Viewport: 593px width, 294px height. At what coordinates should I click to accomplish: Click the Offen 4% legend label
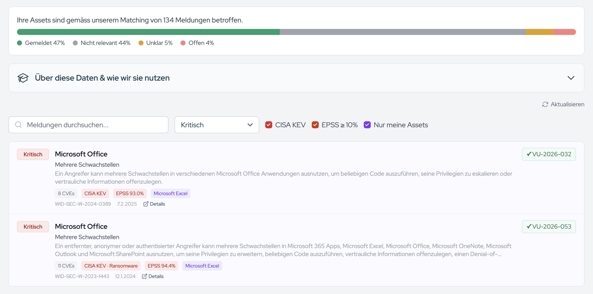tap(201, 43)
